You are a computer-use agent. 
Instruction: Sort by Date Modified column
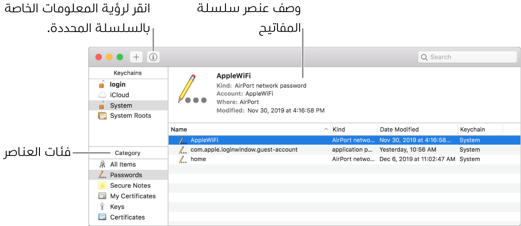point(418,129)
